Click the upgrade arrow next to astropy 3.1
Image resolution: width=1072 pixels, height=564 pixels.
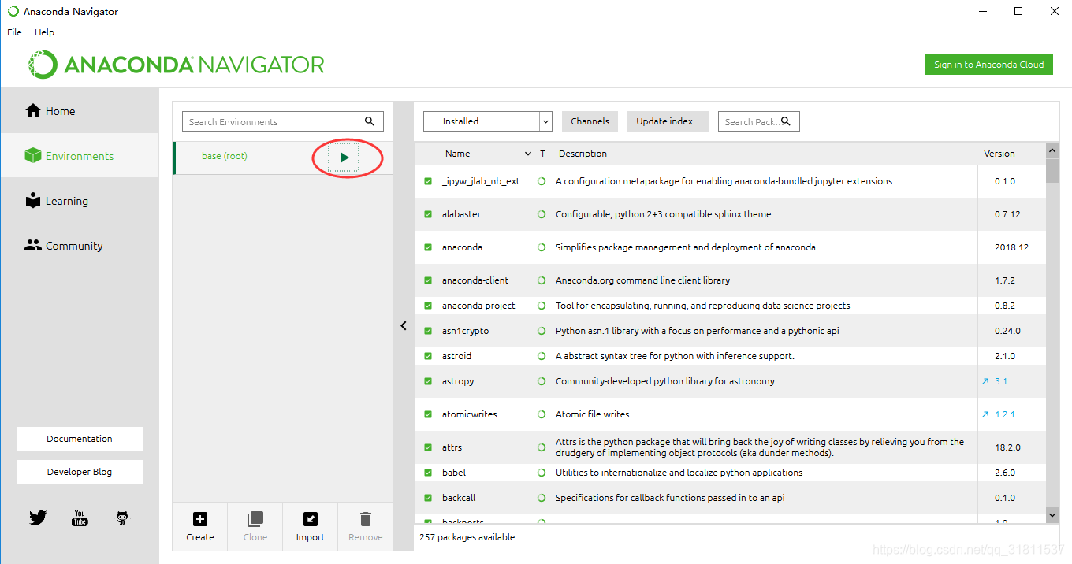pyautogui.click(x=985, y=381)
